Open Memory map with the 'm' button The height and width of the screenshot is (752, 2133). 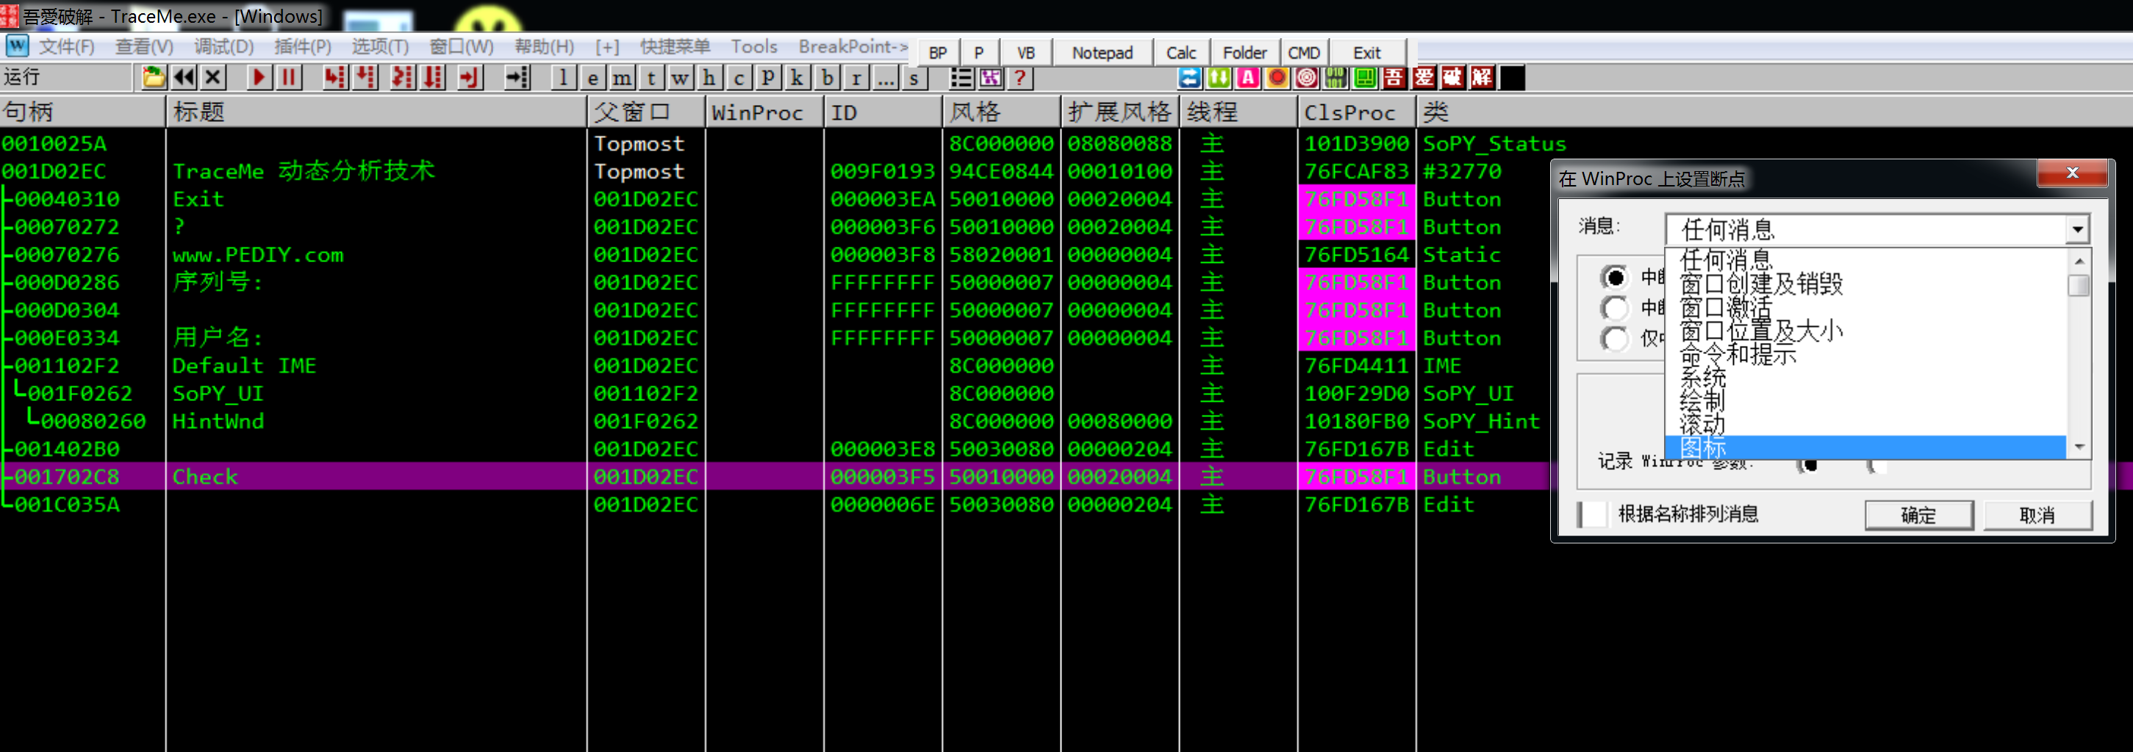(x=622, y=78)
